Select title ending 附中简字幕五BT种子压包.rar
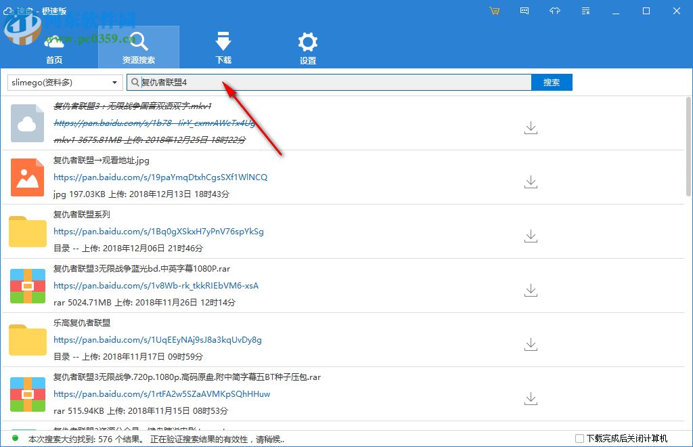Screen dimensions: 693x447 (187, 377)
